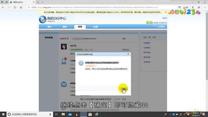Click the 不安全 site info icon
208x117 pixels.
29,8
